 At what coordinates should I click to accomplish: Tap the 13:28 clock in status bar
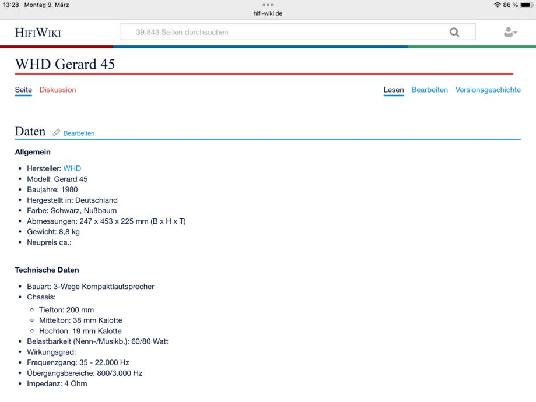click(x=11, y=5)
